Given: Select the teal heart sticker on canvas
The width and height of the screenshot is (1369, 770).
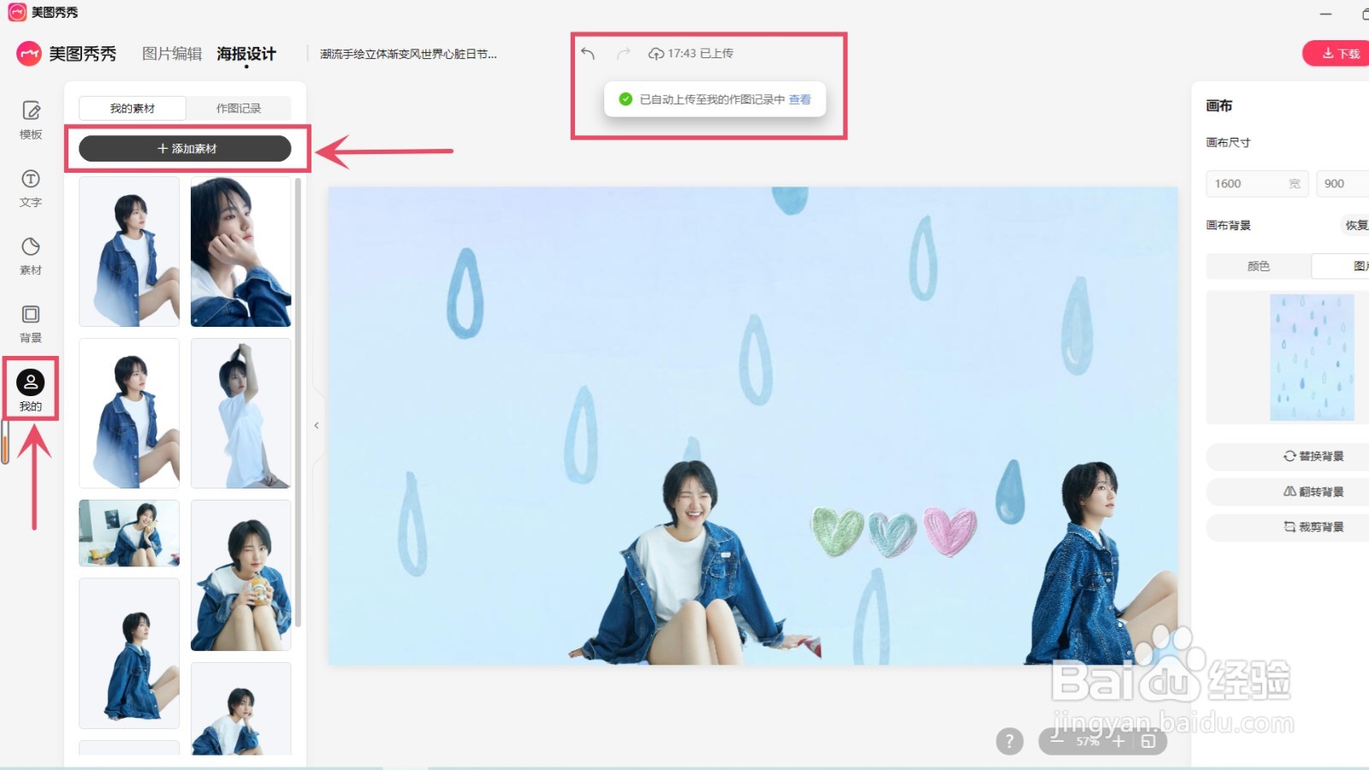Looking at the screenshot, I should point(892,534).
